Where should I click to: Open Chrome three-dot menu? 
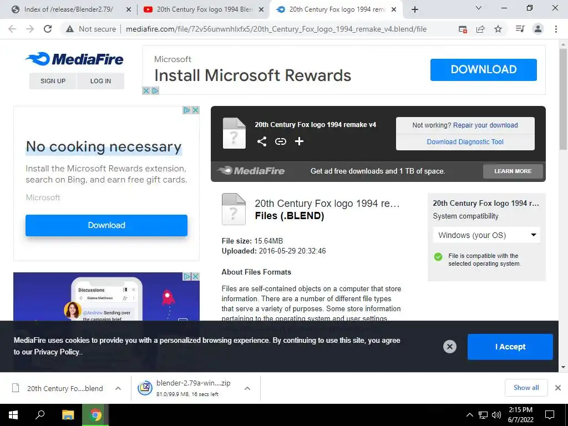point(556,29)
